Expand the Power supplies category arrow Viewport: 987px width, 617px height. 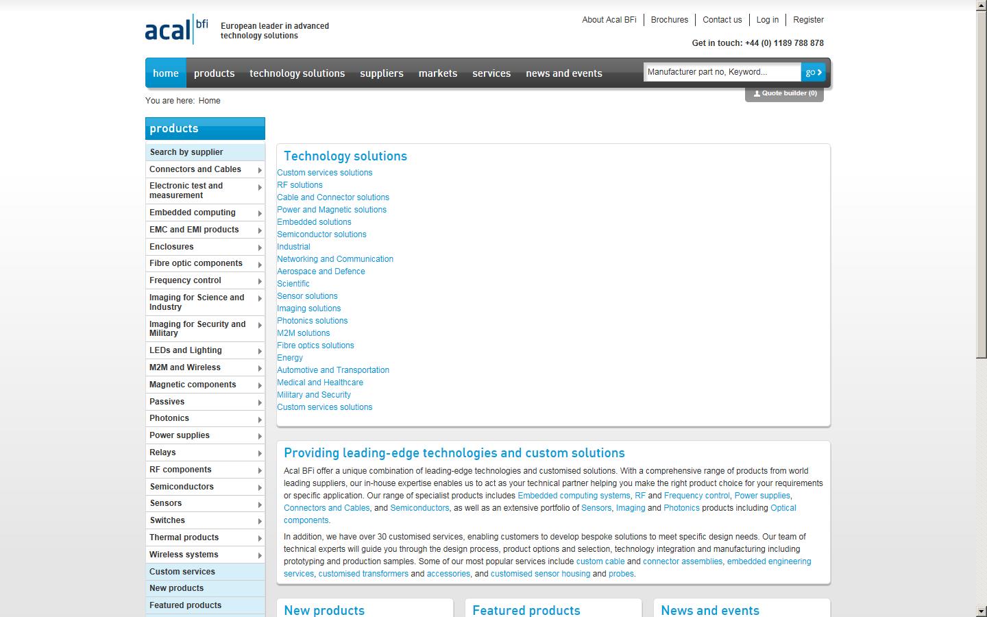260,435
